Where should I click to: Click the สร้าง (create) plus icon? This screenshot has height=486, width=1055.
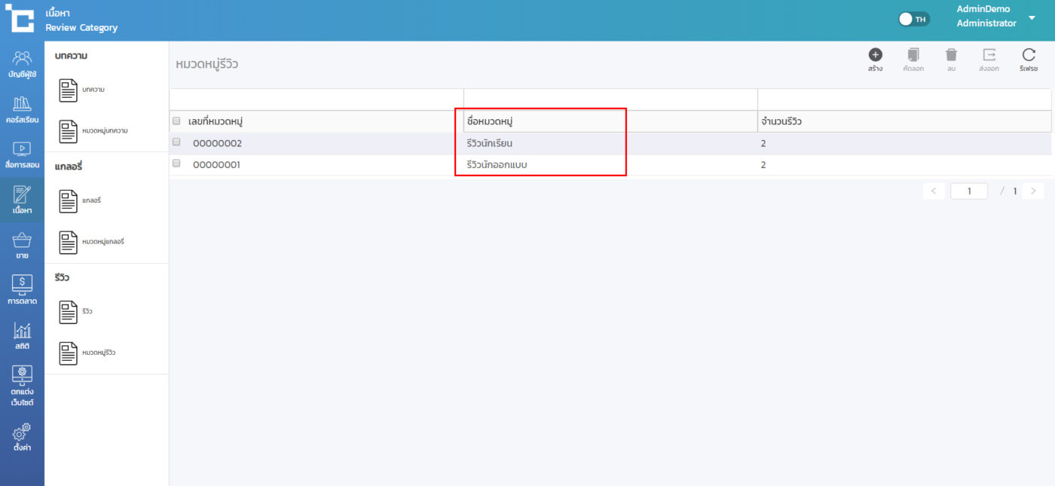click(875, 55)
